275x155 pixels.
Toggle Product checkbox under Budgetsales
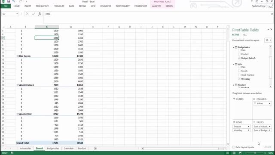click(239, 54)
